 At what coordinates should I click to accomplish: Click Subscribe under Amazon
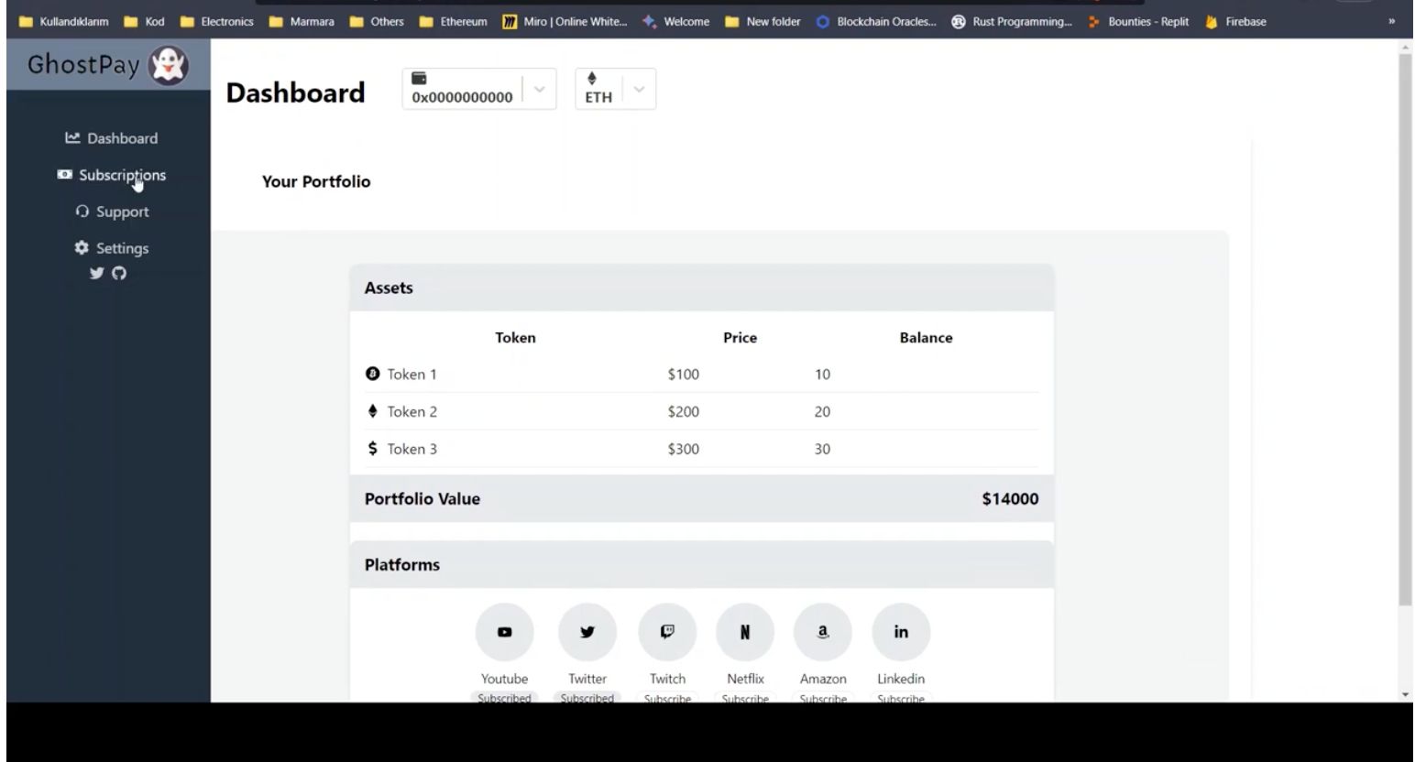point(823,698)
